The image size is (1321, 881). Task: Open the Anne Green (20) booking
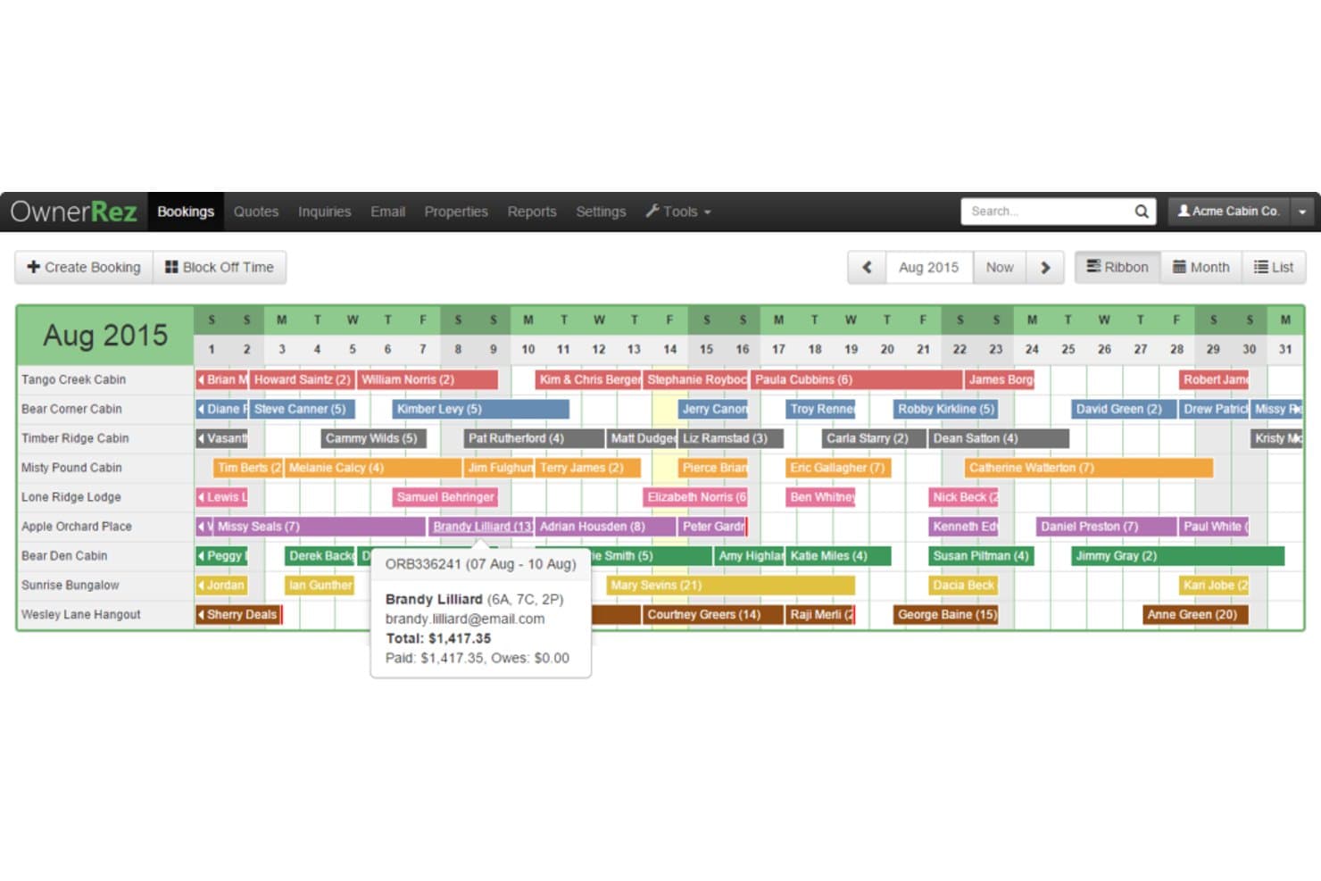[x=1196, y=615]
